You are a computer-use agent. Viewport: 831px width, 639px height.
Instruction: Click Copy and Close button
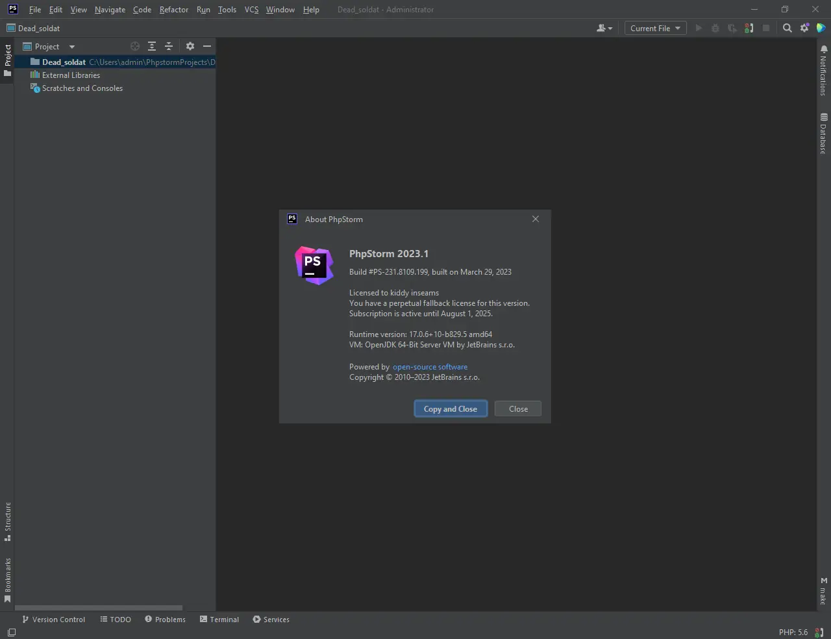pos(451,409)
